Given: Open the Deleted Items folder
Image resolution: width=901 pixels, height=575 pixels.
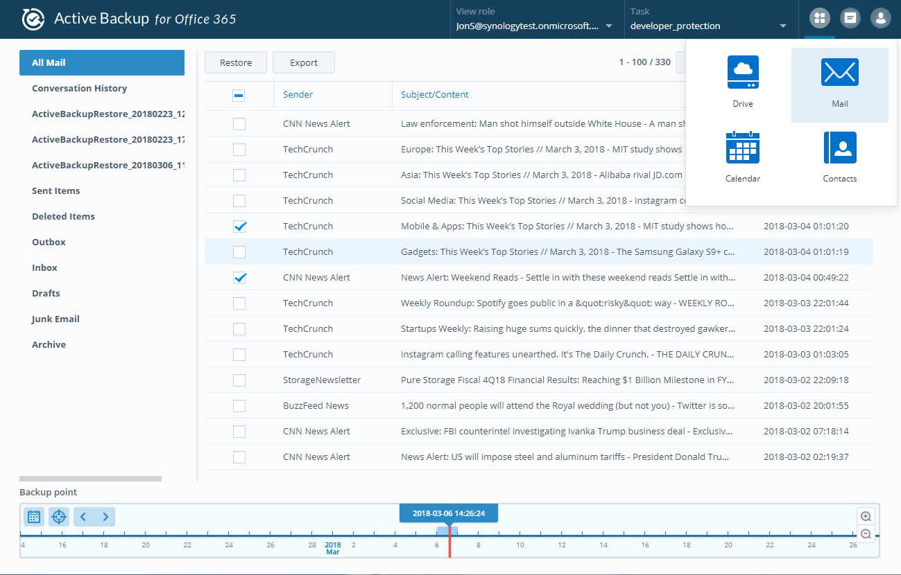Looking at the screenshot, I should [63, 216].
